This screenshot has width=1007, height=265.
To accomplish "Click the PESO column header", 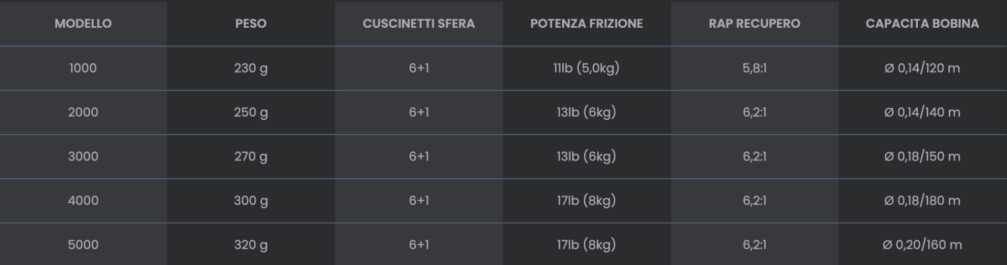I will coord(251,24).
